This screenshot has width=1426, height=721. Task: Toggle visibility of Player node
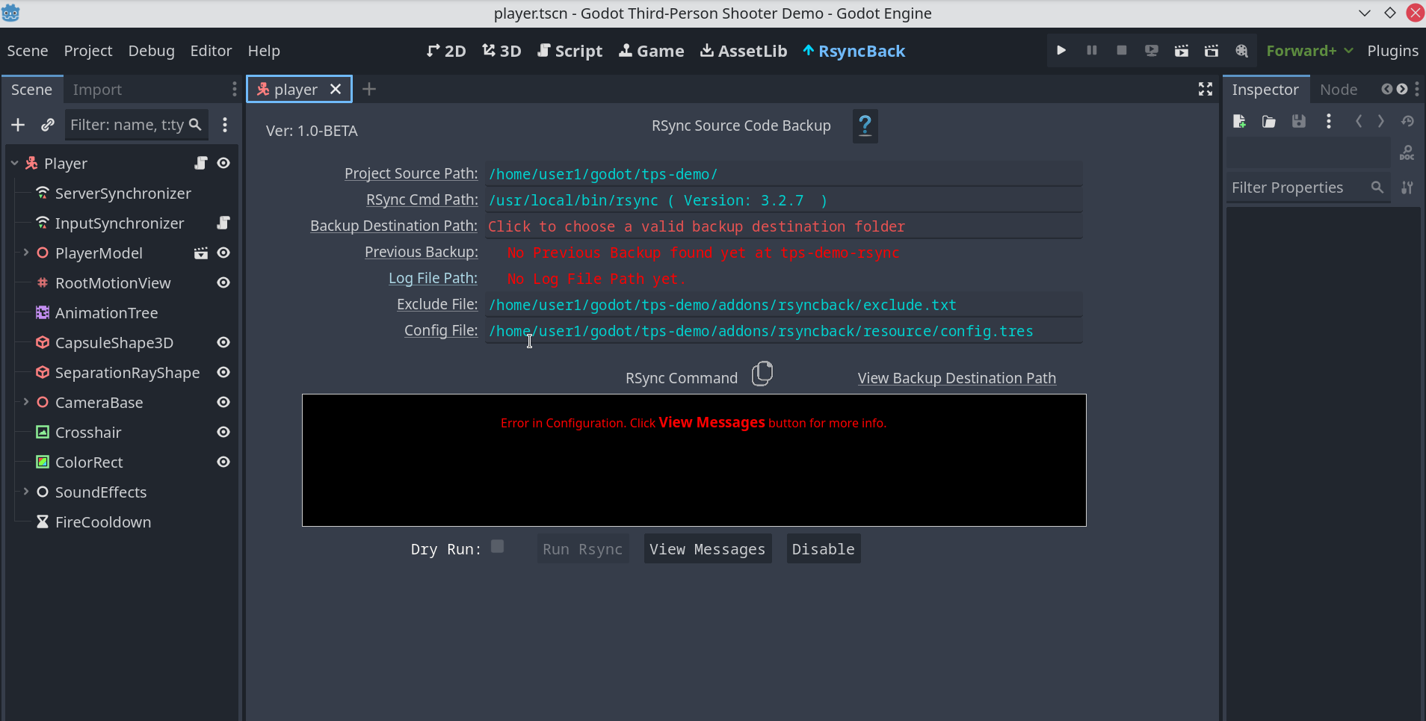coord(223,163)
